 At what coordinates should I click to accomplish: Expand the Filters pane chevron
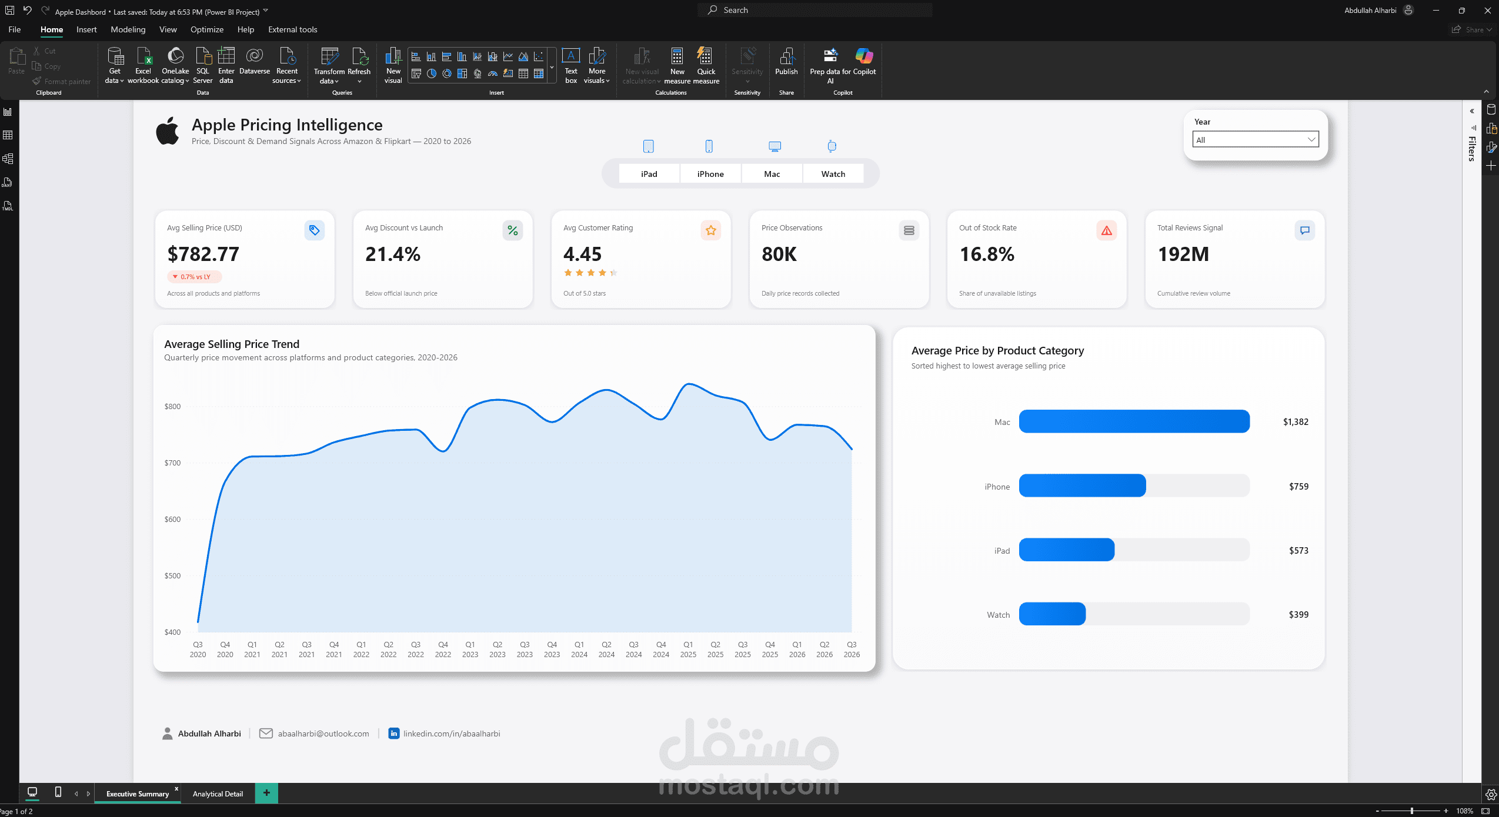(1472, 111)
